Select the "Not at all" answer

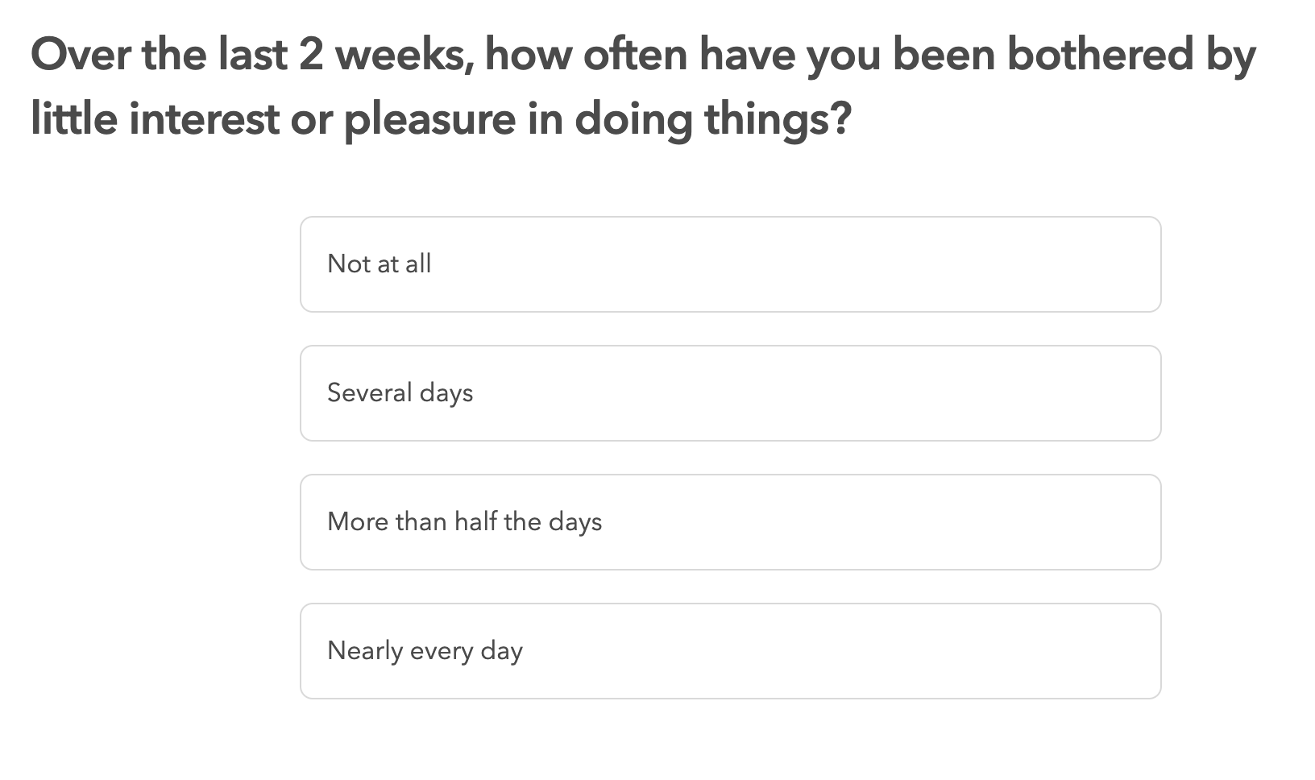[x=730, y=264]
